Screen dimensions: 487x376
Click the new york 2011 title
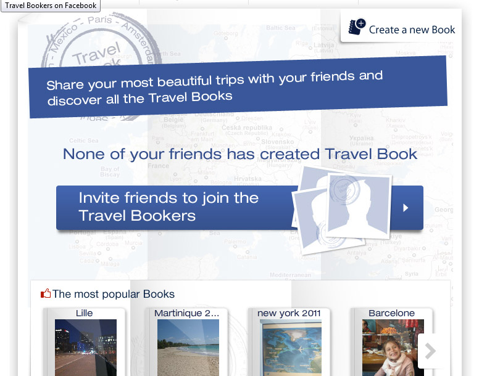pos(289,313)
